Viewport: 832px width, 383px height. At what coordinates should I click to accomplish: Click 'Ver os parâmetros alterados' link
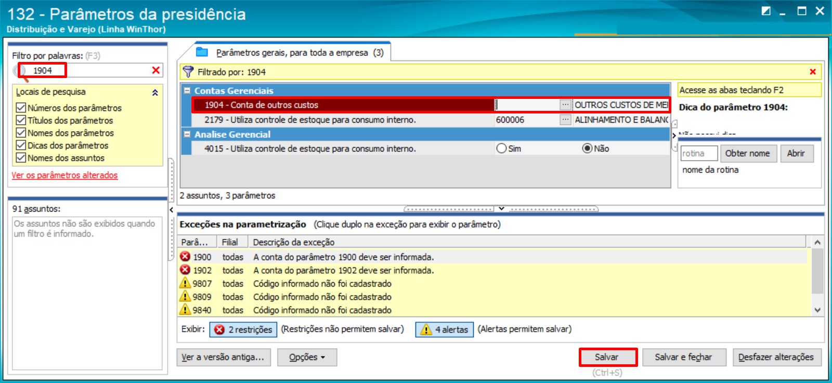pyautogui.click(x=65, y=175)
